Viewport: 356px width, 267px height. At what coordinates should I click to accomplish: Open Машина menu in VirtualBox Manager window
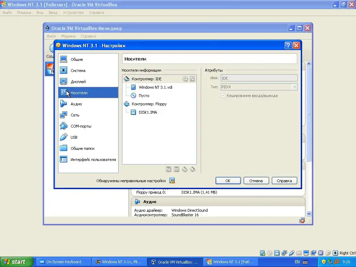(x=68, y=36)
